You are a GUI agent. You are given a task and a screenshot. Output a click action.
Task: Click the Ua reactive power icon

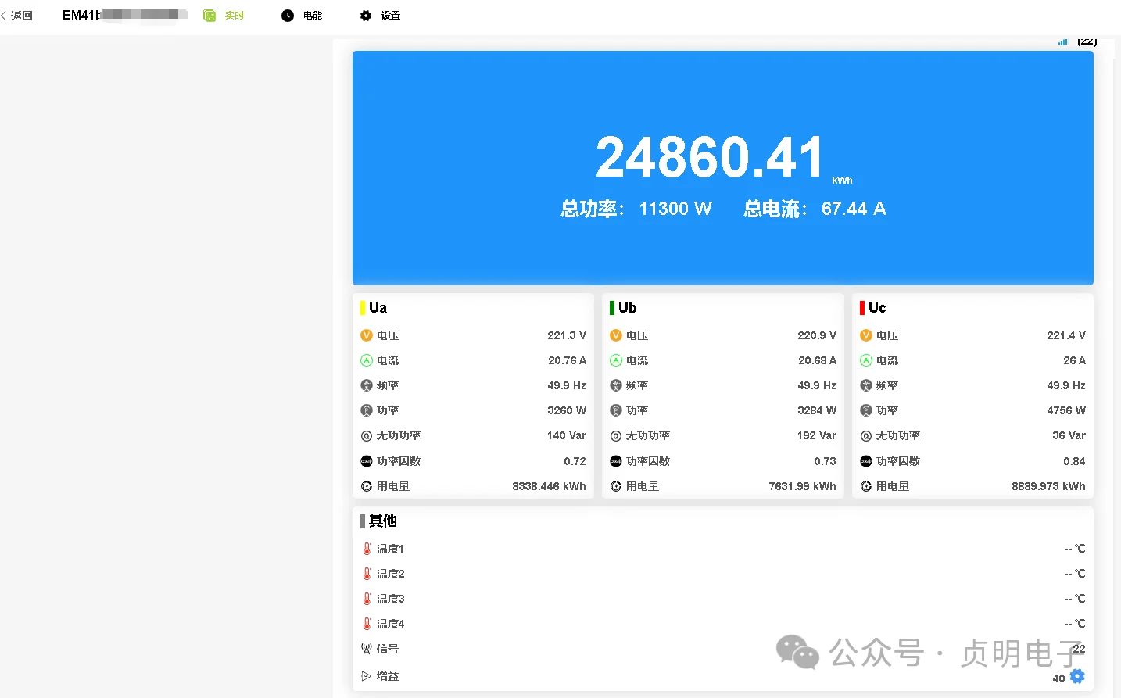pyautogui.click(x=366, y=436)
